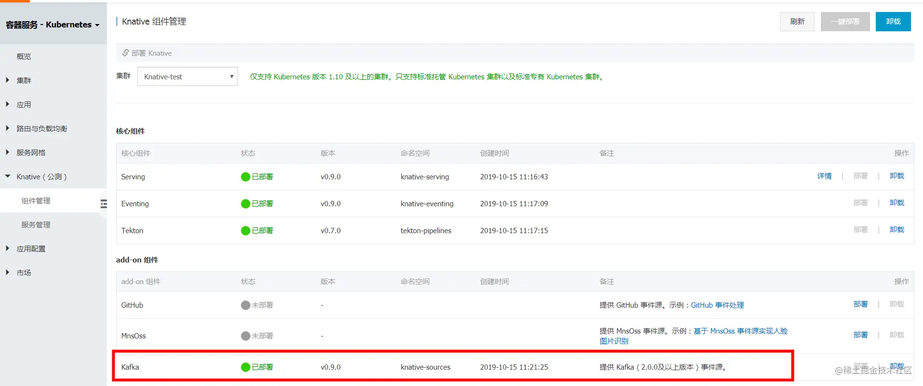Viewport: 923px width, 386px height.
Task: Open 详情 for the Serving component
Action: (824, 176)
